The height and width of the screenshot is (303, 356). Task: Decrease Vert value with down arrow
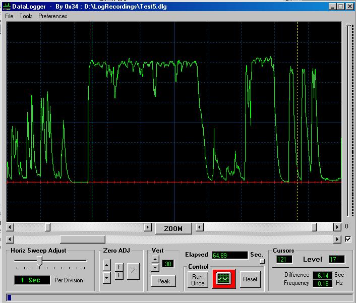155,268
